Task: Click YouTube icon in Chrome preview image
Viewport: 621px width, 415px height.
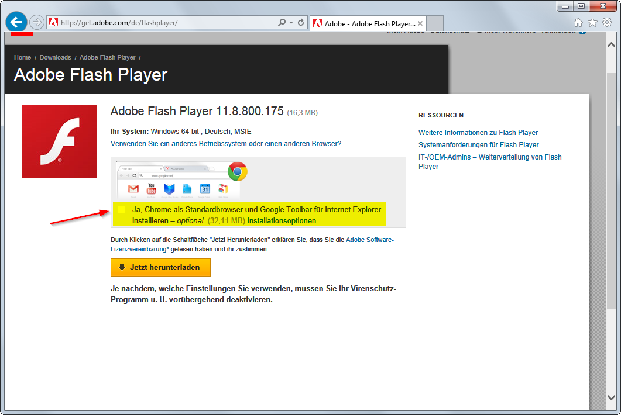Action: pyautogui.click(x=151, y=188)
